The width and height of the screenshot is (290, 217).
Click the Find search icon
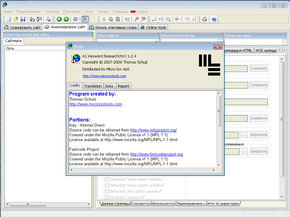pos(136,19)
